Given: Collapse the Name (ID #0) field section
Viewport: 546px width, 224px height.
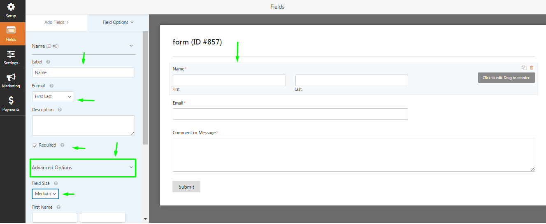Looking at the screenshot, I should [84, 46].
